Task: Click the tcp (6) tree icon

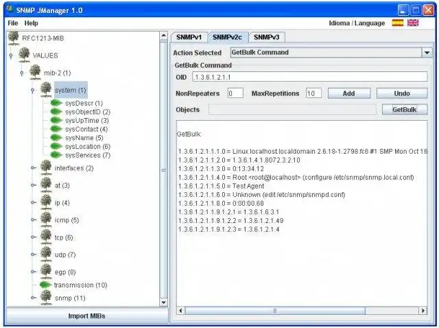Action: point(46,237)
